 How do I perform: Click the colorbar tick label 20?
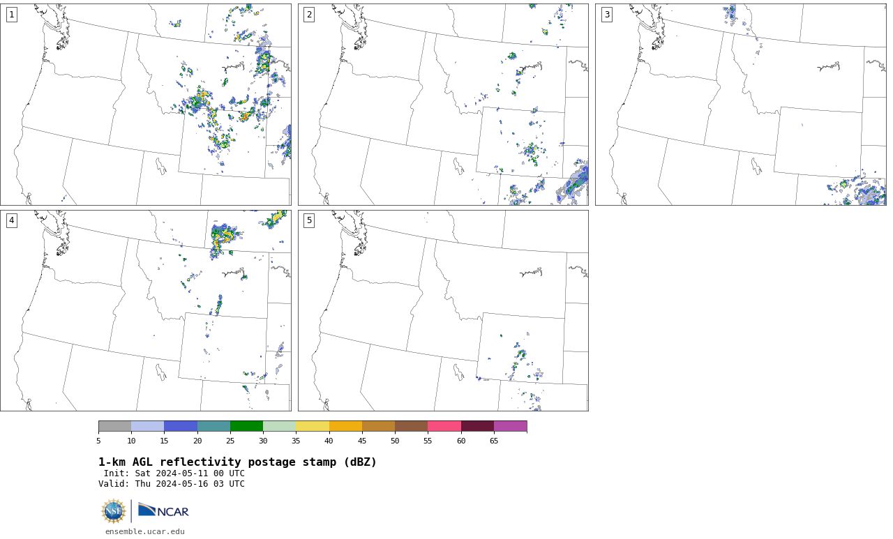click(197, 441)
